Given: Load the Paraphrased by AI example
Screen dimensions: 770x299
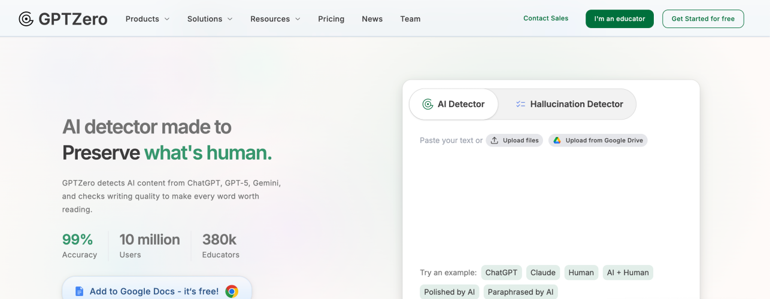Looking at the screenshot, I should coord(520,292).
